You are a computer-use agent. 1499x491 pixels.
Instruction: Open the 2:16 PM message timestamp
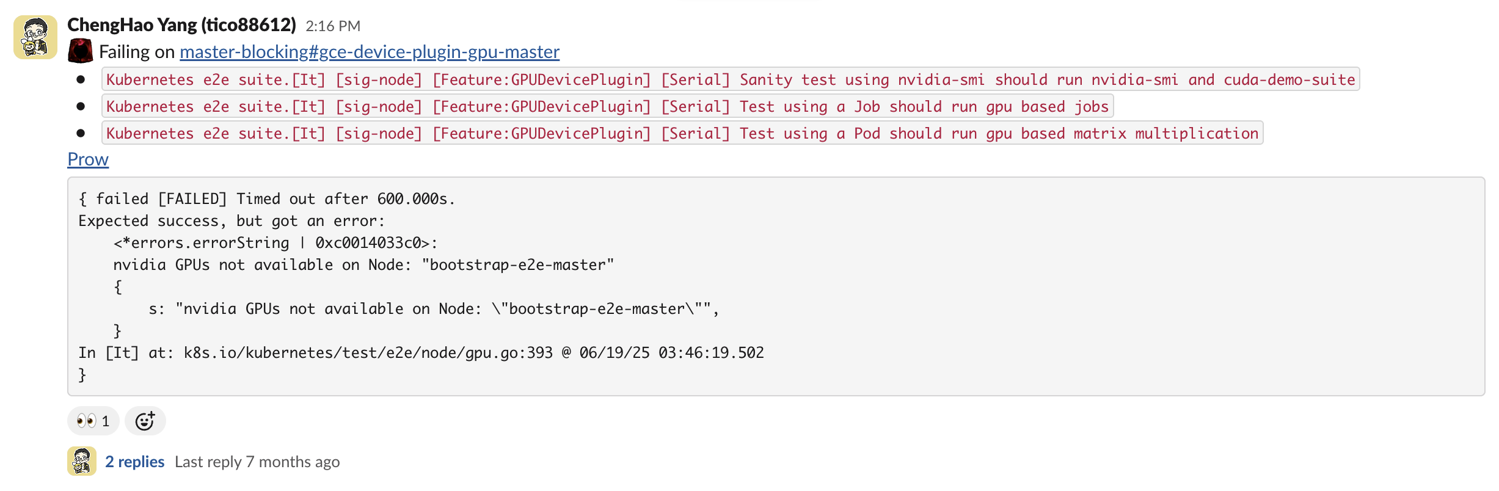click(x=333, y=26)
